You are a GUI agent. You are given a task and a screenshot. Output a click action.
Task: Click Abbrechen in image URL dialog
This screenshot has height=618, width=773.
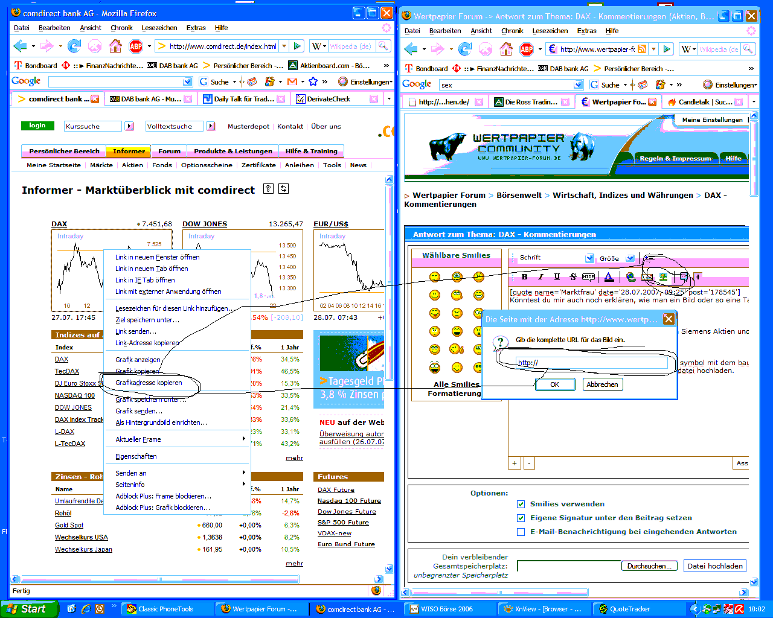[602, 384]
